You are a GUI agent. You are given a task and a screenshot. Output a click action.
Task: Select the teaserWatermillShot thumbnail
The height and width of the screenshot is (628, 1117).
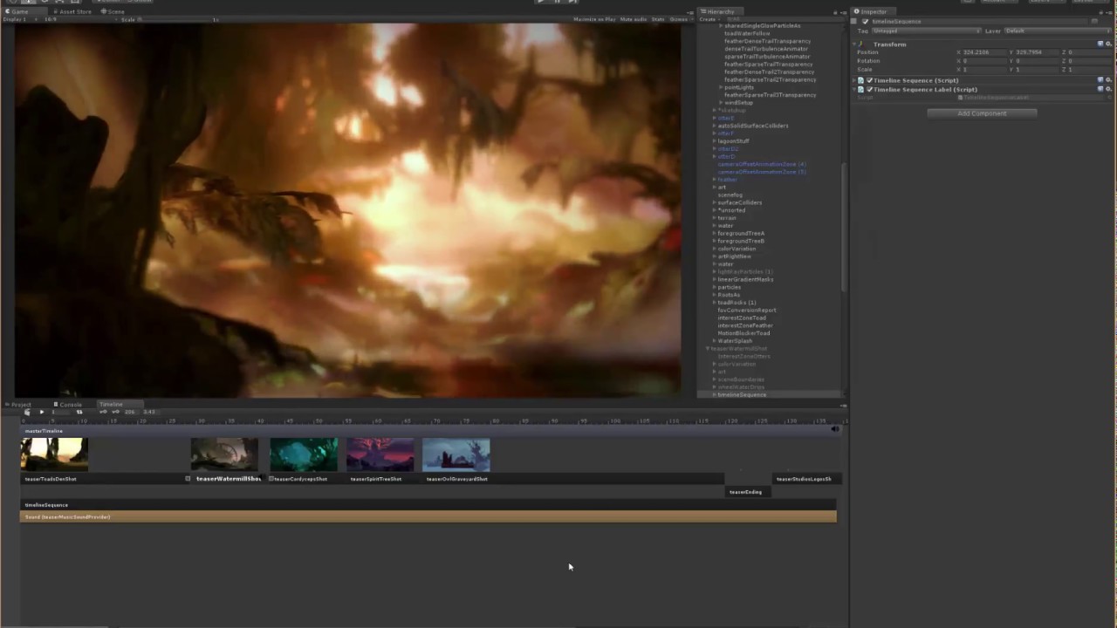tap(224, 454)
